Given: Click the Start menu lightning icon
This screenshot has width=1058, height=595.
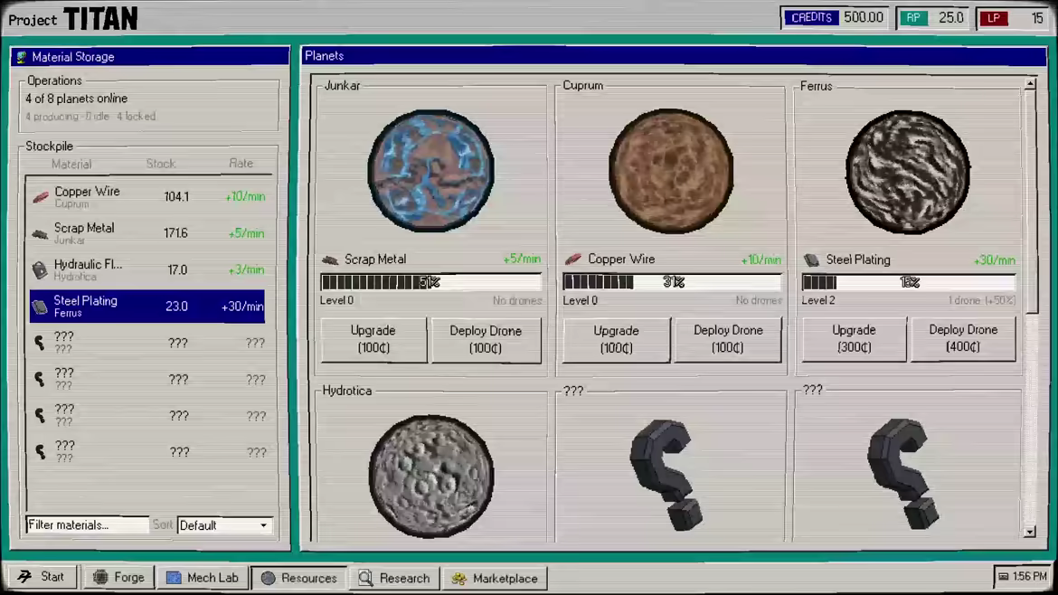Looking at the screenshot, I should pos(25,577).
